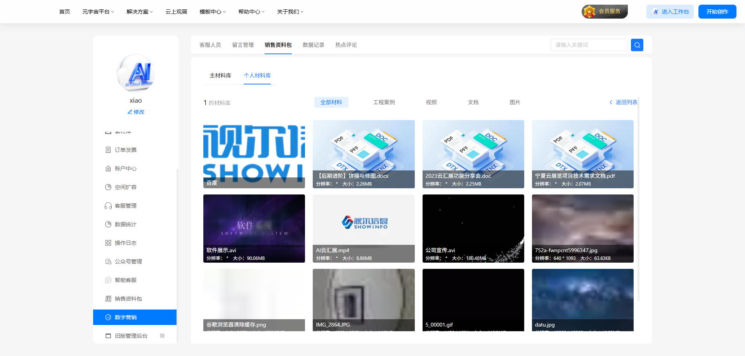Open 操作日志 grid icon in sidebar

pyautogui.click(x=108, y=243)
